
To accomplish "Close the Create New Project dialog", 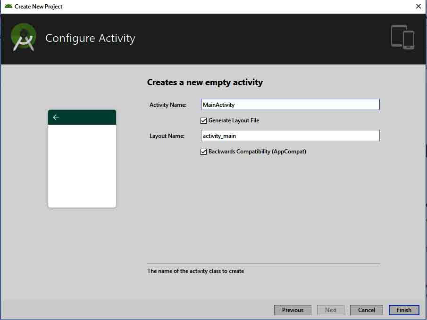I will click(x=418, y=7).
